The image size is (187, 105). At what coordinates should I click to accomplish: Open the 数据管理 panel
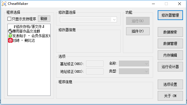click(x=170, y=43)
